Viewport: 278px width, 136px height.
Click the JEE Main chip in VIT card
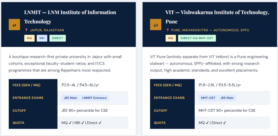click(227, 98)
